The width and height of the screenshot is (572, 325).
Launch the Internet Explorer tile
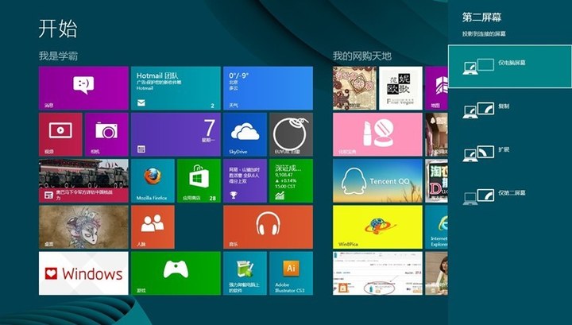[x=436, y=227]
